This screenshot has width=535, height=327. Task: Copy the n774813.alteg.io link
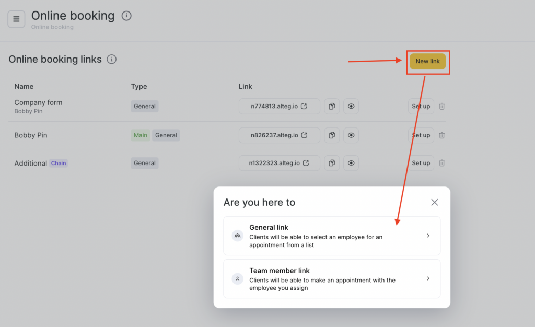point(332,106)
